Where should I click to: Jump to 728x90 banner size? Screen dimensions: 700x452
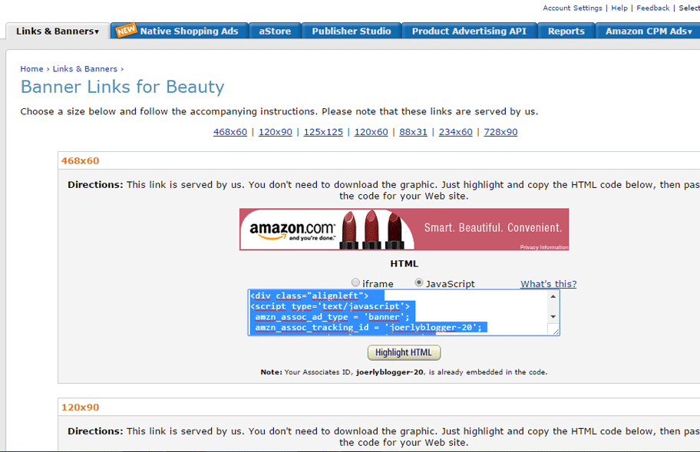coord(500,132)
